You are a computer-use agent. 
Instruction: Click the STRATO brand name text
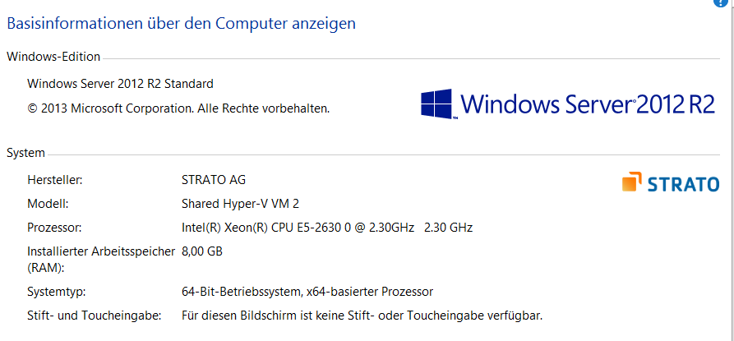point(683,184)
